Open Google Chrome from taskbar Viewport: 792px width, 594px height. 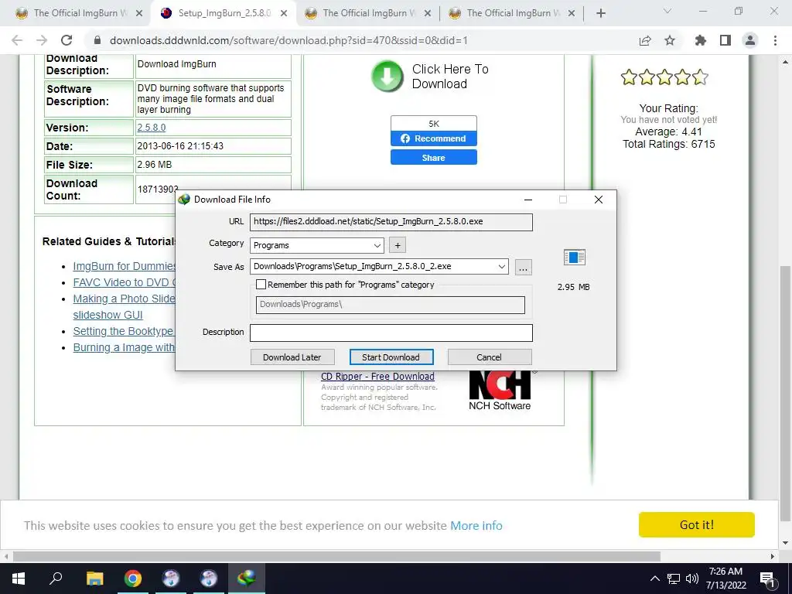coord(133,579)
